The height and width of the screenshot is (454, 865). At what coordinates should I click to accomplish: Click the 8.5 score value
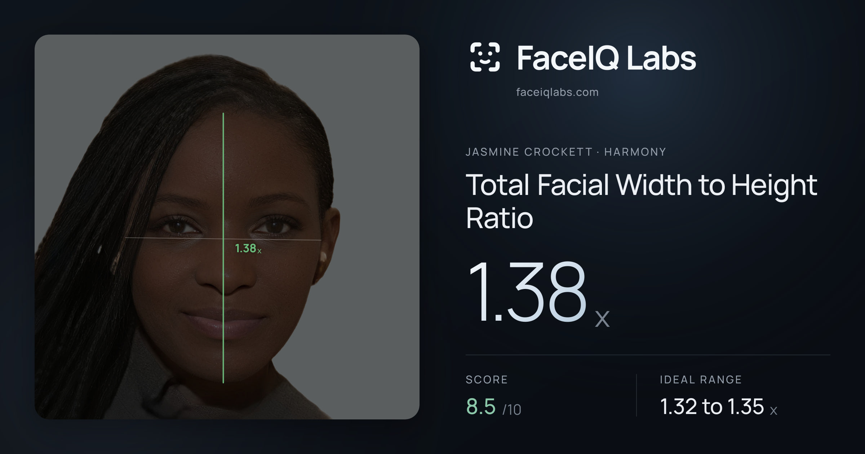point(481,406)
